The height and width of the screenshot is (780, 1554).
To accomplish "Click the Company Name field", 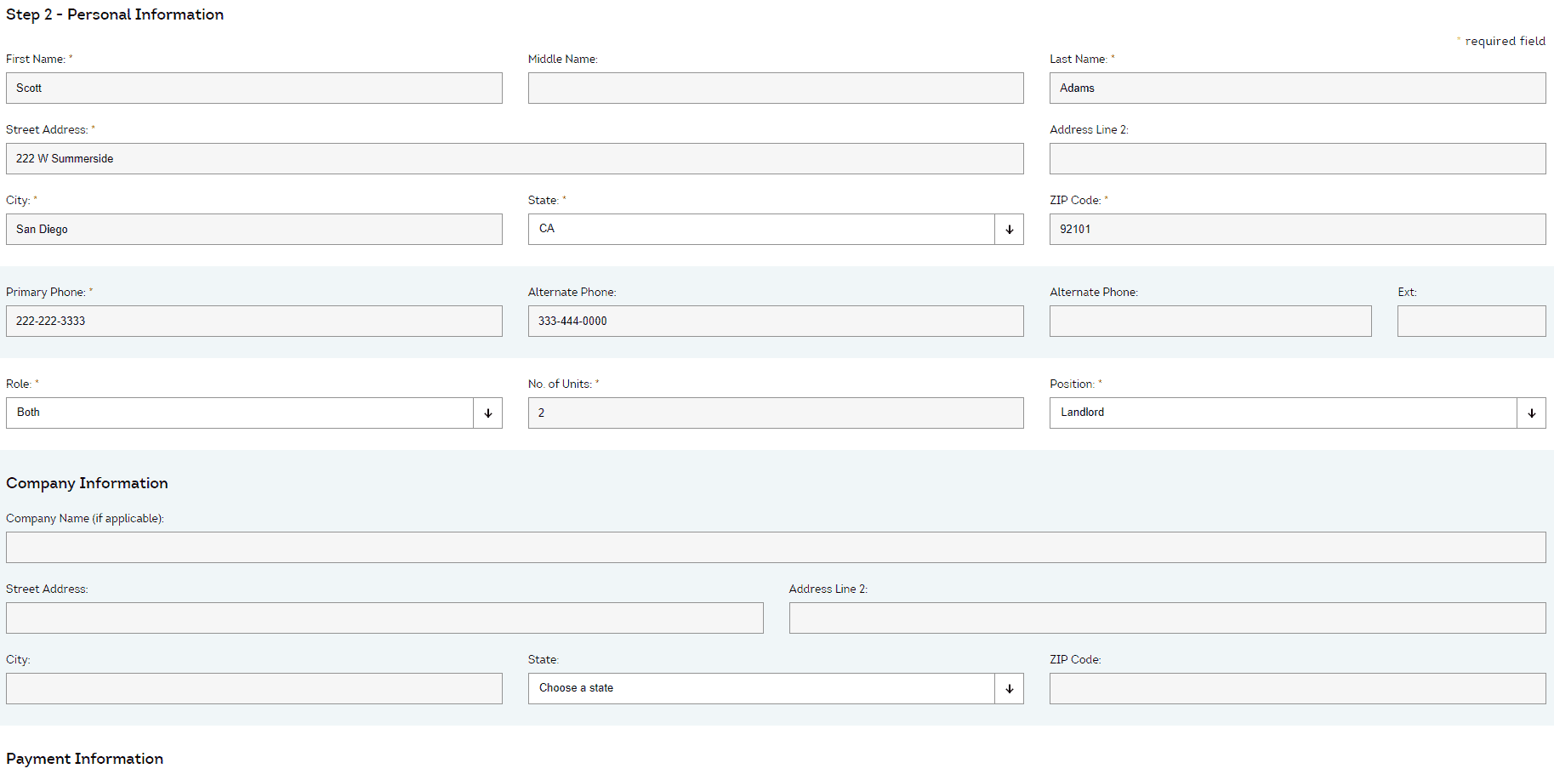I will pos(775,547).
